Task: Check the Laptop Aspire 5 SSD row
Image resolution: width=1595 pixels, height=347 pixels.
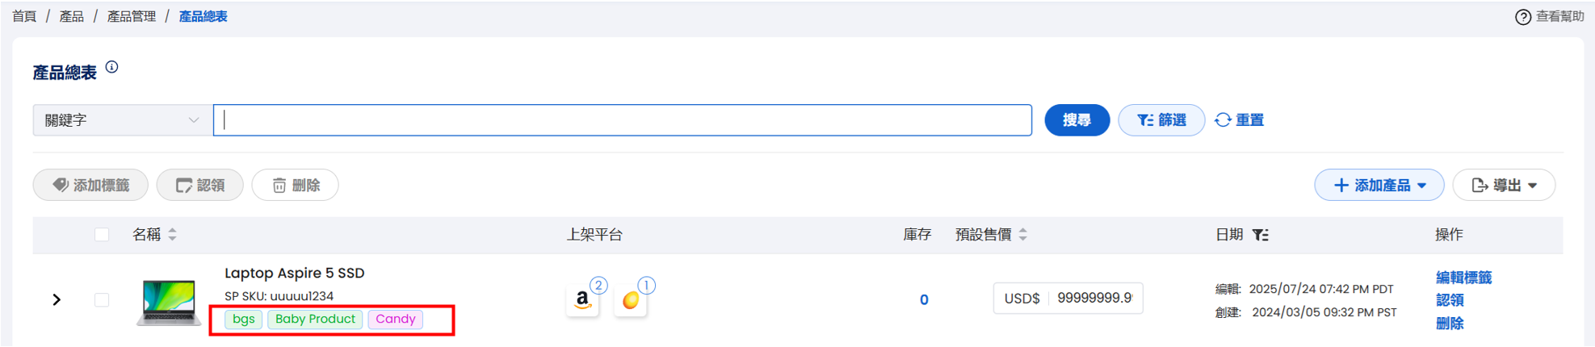Action: click(102, 300)
